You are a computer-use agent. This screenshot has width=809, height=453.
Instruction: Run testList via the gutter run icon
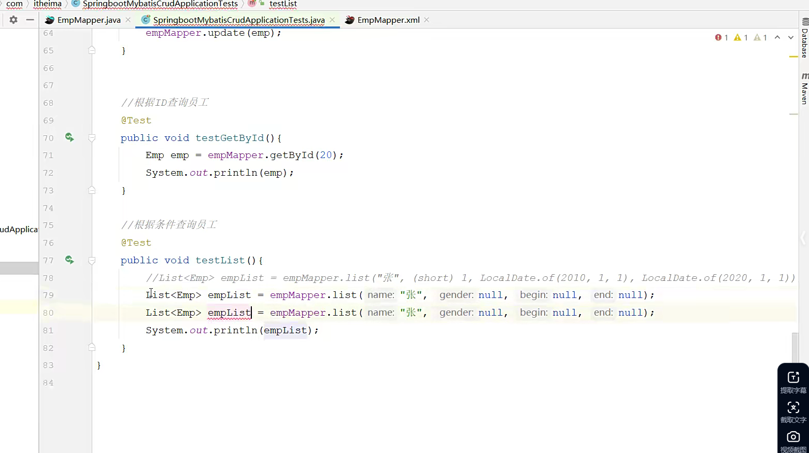(69, 260)
